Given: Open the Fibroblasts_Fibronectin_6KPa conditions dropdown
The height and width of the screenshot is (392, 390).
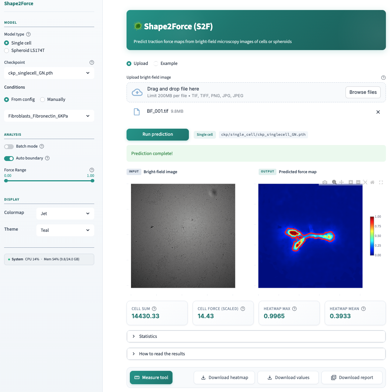Looking at the screenshot, I should coord(49,116).
